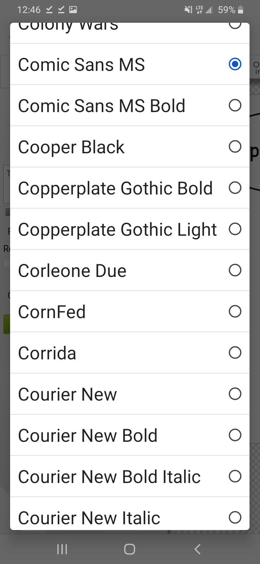The width and height of the screenshot is (260, 564).
Task: Choose the Corleone Due font option
Action: tap(235, 270)
